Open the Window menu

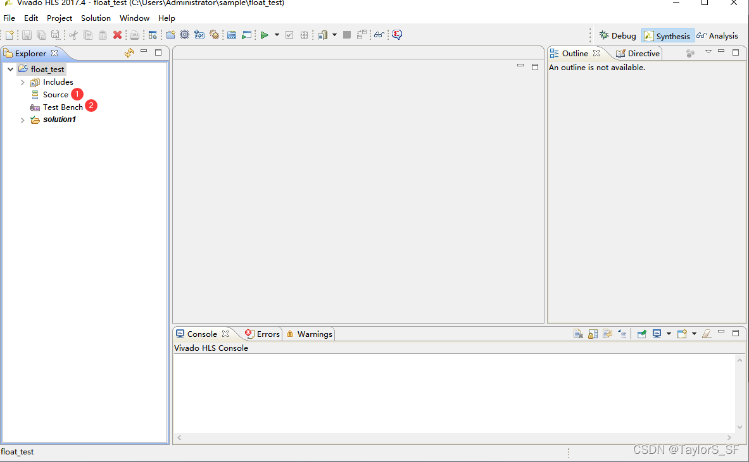coord(134,18)
